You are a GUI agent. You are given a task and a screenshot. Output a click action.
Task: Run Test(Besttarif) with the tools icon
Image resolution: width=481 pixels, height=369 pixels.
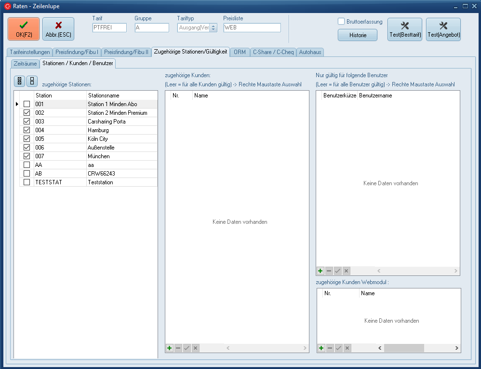click(x=405, y=29)
